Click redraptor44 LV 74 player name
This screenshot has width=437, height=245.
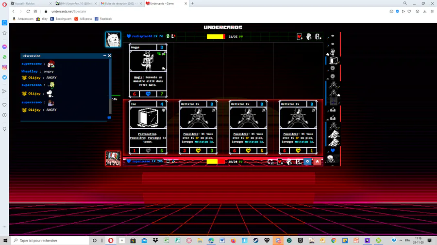(148, 36)
